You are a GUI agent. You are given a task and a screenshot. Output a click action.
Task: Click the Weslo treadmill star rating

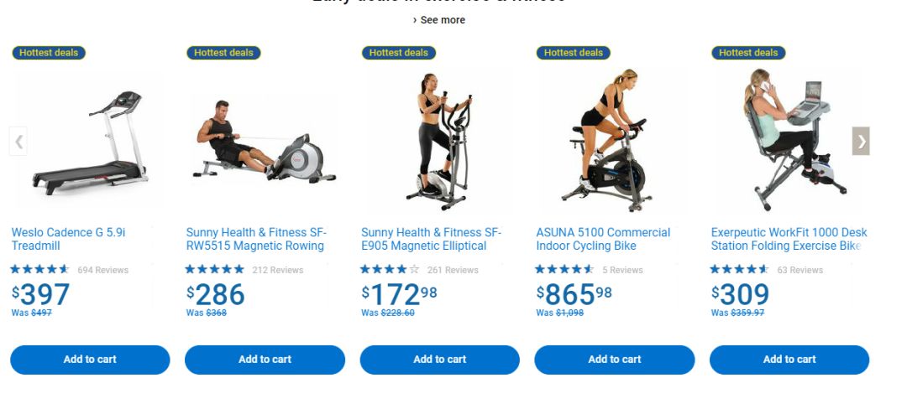pyautogui.click(x=39, y=269)
